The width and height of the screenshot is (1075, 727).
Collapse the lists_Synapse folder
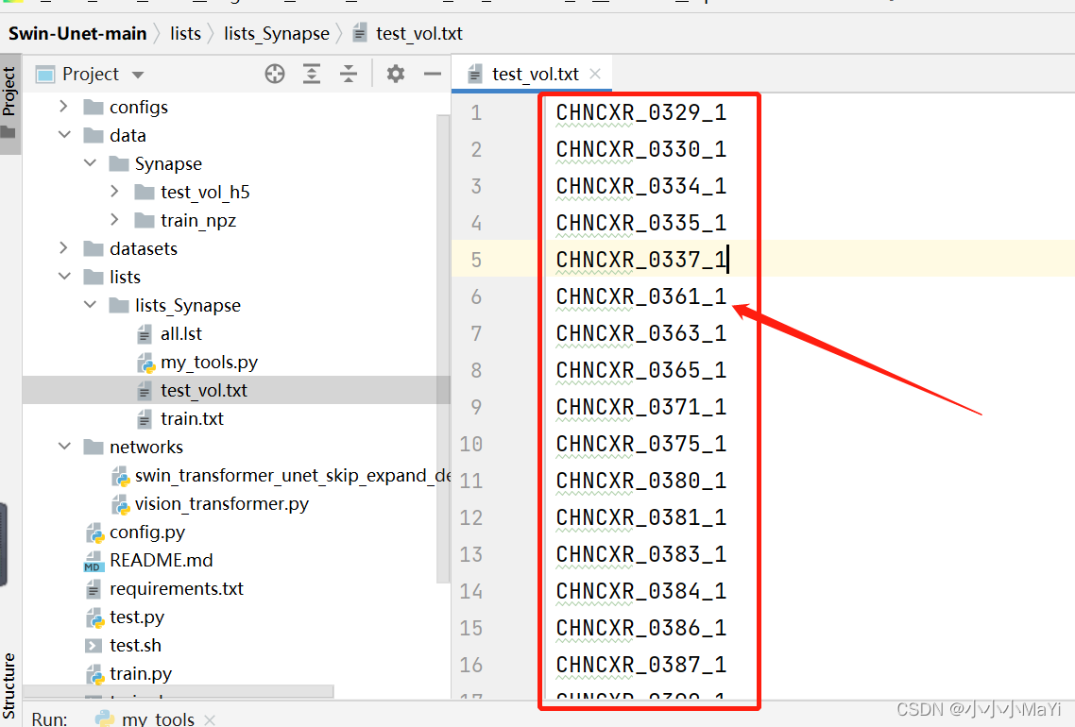click(90, 304)
